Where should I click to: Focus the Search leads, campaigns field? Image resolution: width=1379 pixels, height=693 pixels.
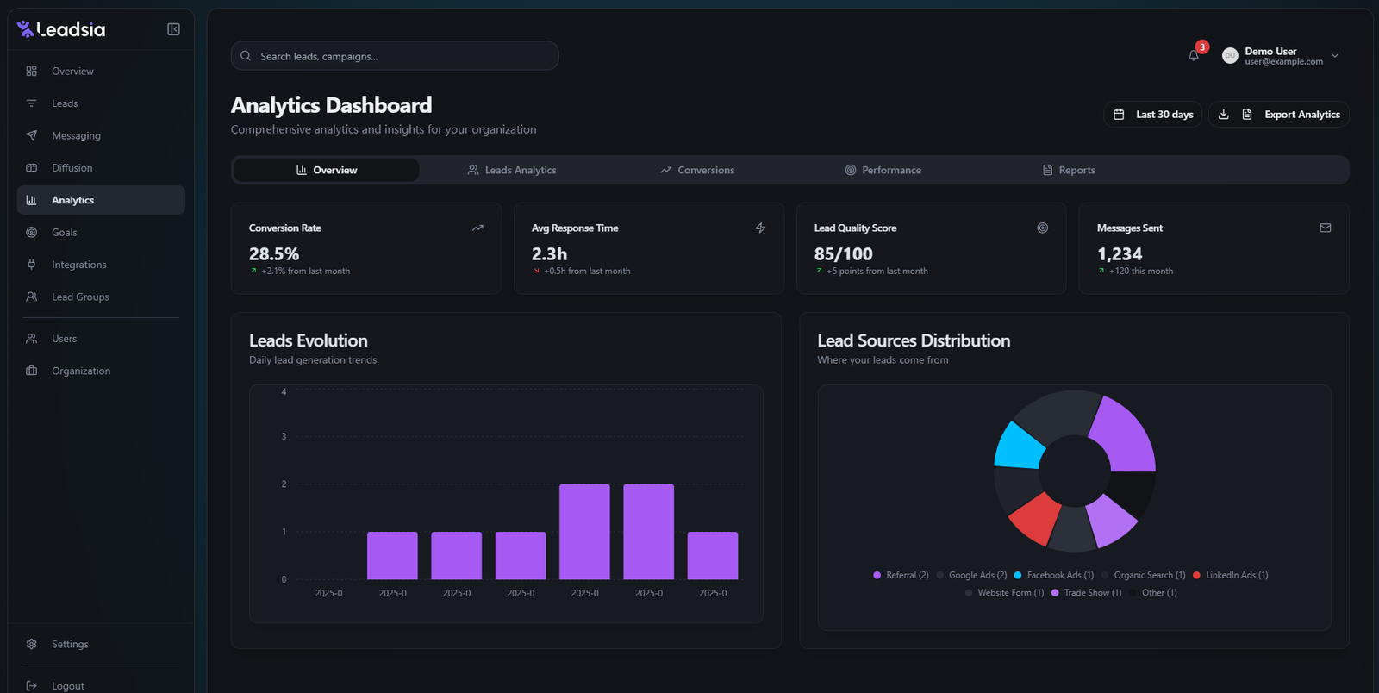(395, 56)
